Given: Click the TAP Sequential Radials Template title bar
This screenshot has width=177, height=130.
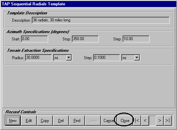Looking at the screenshot, I should coord(88,4).
